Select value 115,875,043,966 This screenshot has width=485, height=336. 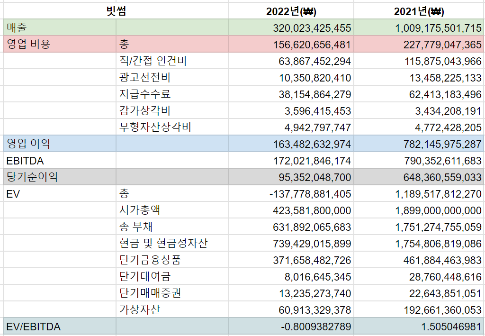[443, 62]
